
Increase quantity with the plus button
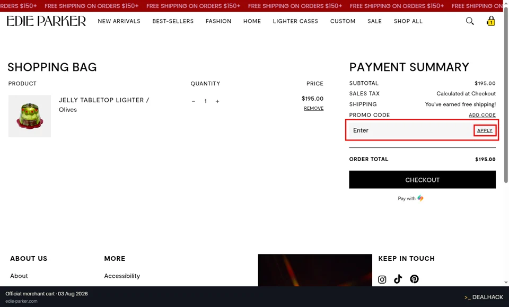tap(217, 101)
